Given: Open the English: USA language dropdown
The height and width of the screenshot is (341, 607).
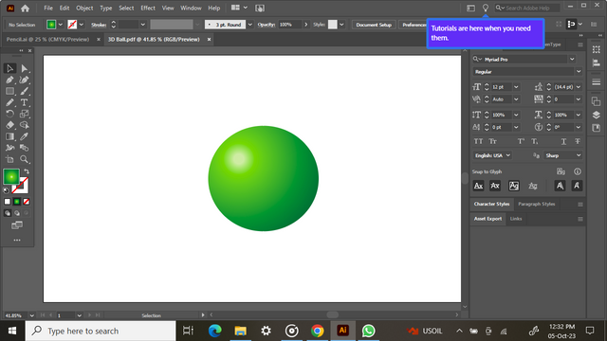Looking at the screenshot, I should tap(492, 155).
